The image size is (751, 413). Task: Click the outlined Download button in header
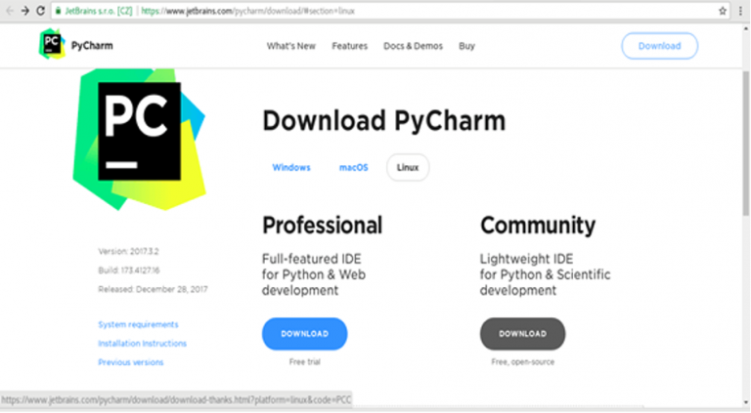pyautogui.click(x=659, y=46)
